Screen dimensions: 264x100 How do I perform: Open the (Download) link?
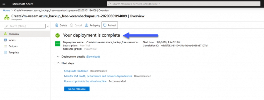pos(93,57)
